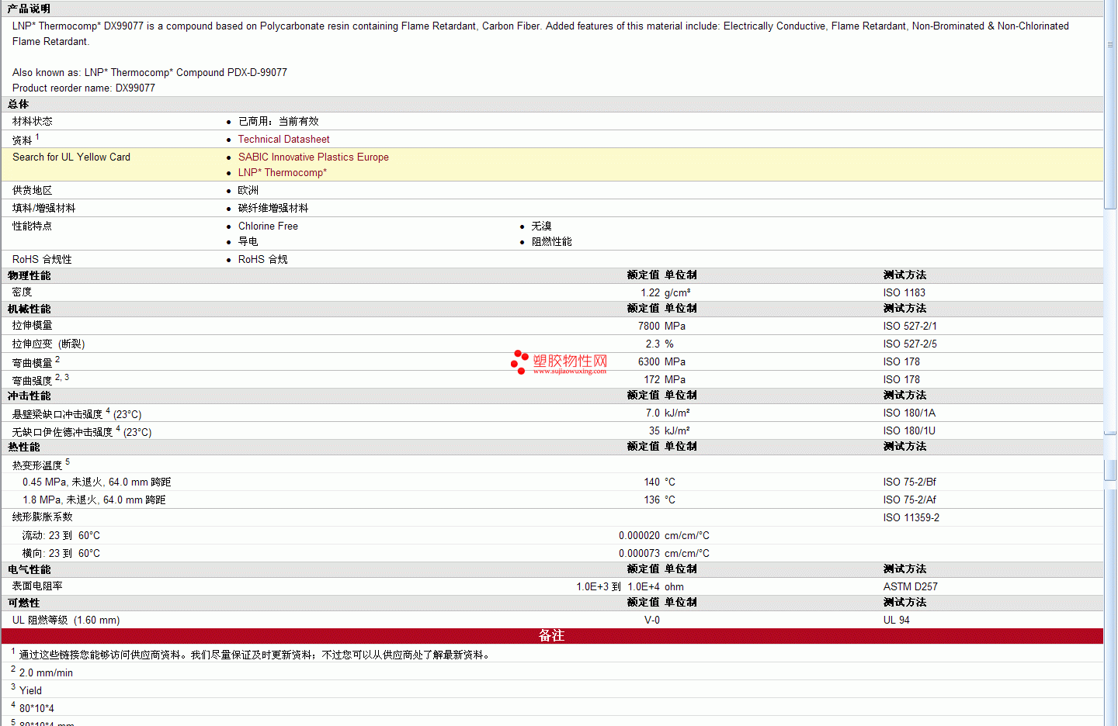This screenshot has height=726, width=1118.
Task: Select the 'Also known as' product line
Action: [150, 73]
